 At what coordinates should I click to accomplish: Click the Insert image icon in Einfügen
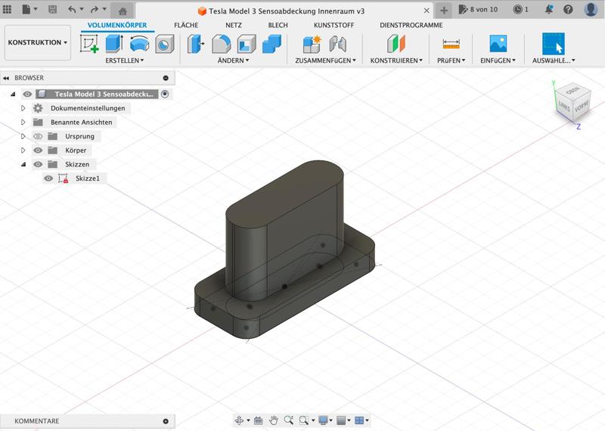point(498,44)
